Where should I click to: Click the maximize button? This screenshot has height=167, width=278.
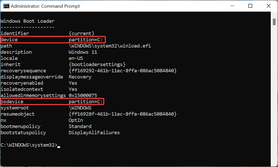(x=250, y=6)
